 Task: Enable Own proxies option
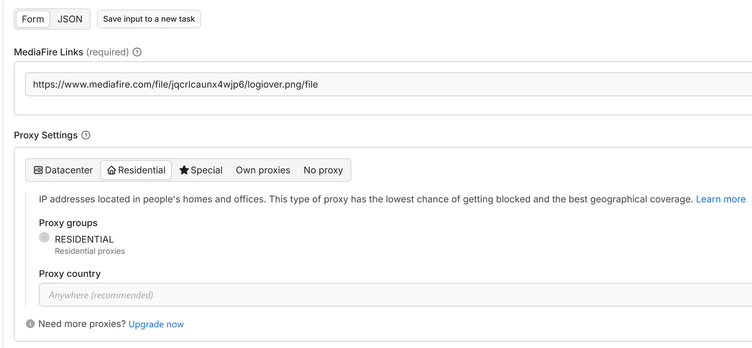[263, 170]
